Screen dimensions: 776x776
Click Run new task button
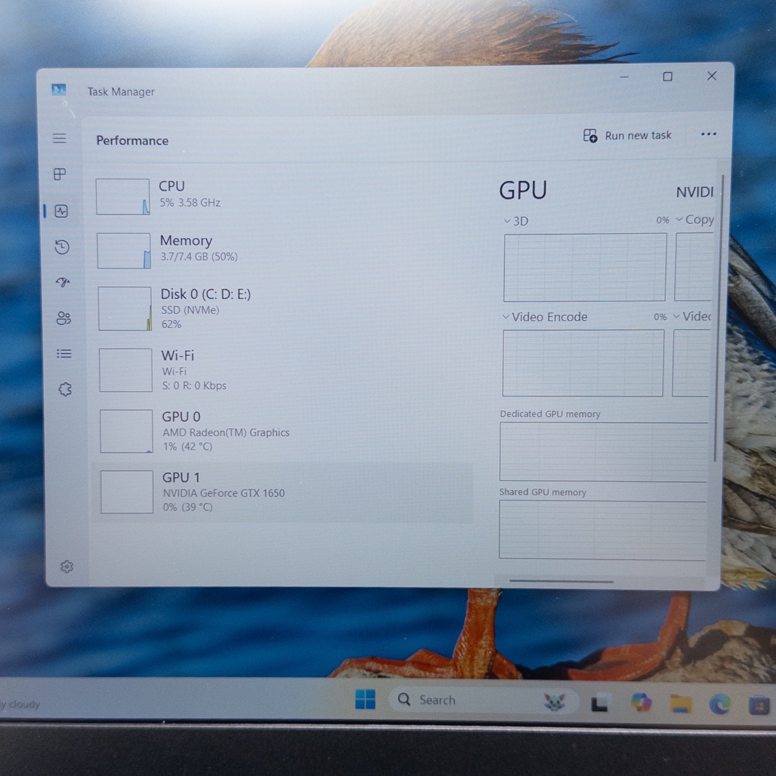[x=627, y=136]
